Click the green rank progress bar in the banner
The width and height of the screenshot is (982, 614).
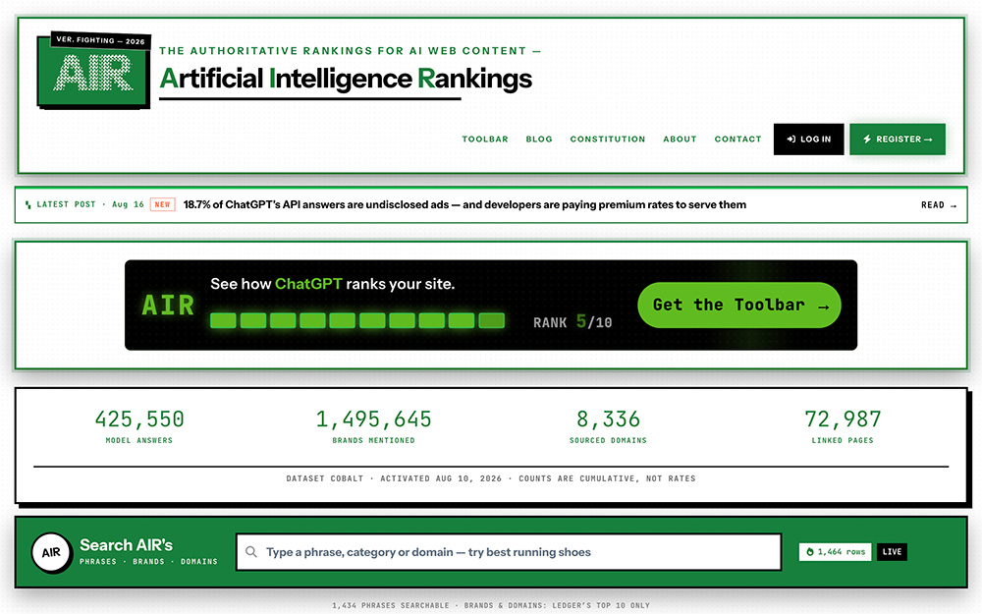(x=357, y=321)
